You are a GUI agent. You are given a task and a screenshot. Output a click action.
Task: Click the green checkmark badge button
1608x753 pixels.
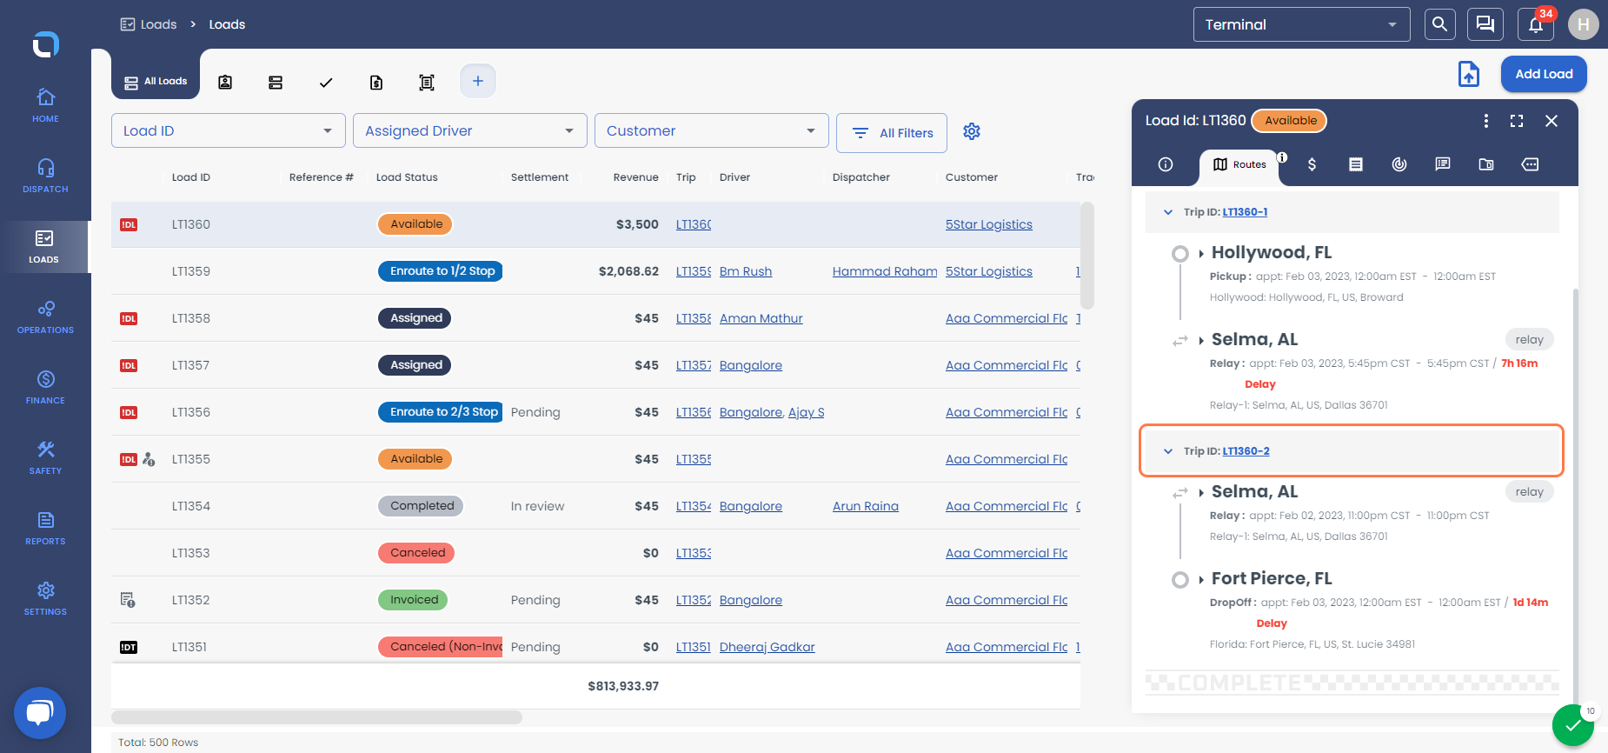1573,725
